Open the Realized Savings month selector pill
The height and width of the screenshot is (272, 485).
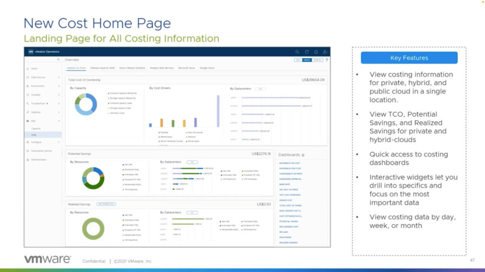click(x=106, y=204)
